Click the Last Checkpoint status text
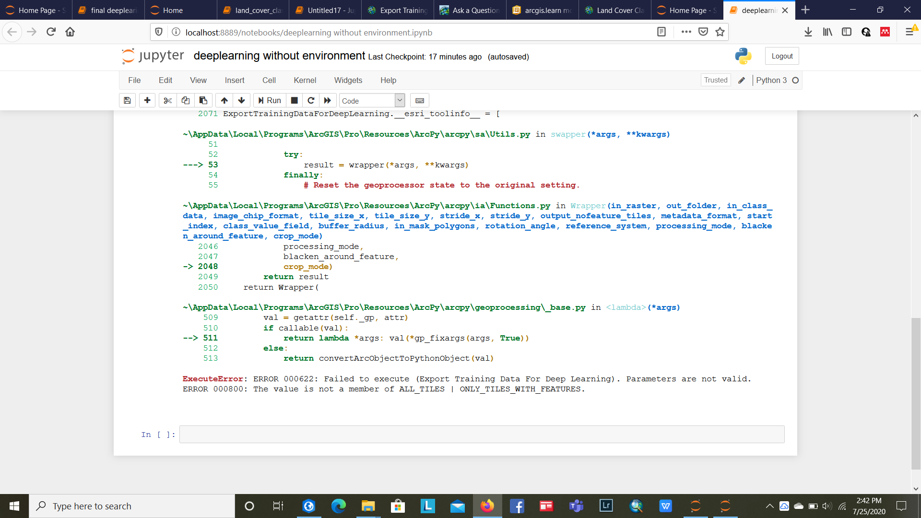The height and width of the screenshot is (518, 921). point(425,57)
